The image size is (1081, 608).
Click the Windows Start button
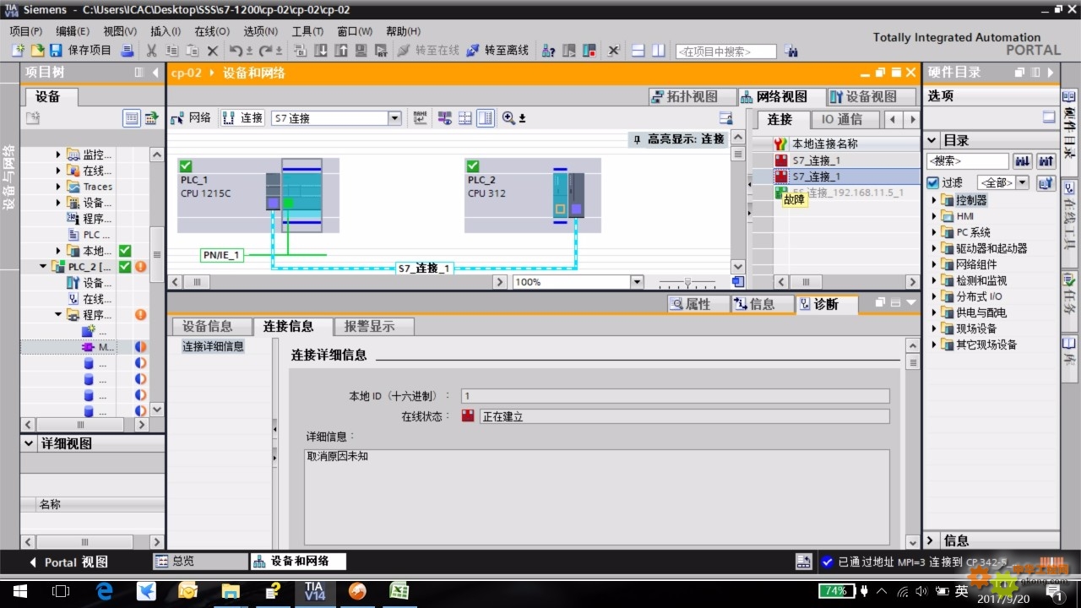[x=19, y=591]
